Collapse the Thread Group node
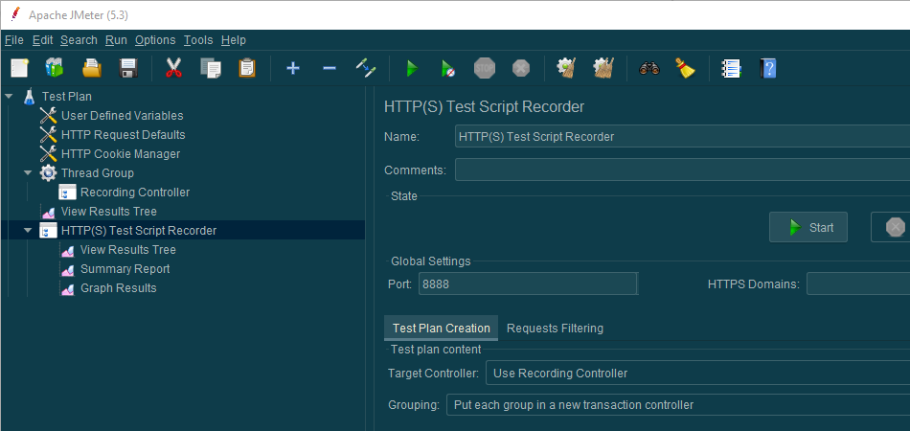Screen dimensions: 910x431 coord(27,172)
